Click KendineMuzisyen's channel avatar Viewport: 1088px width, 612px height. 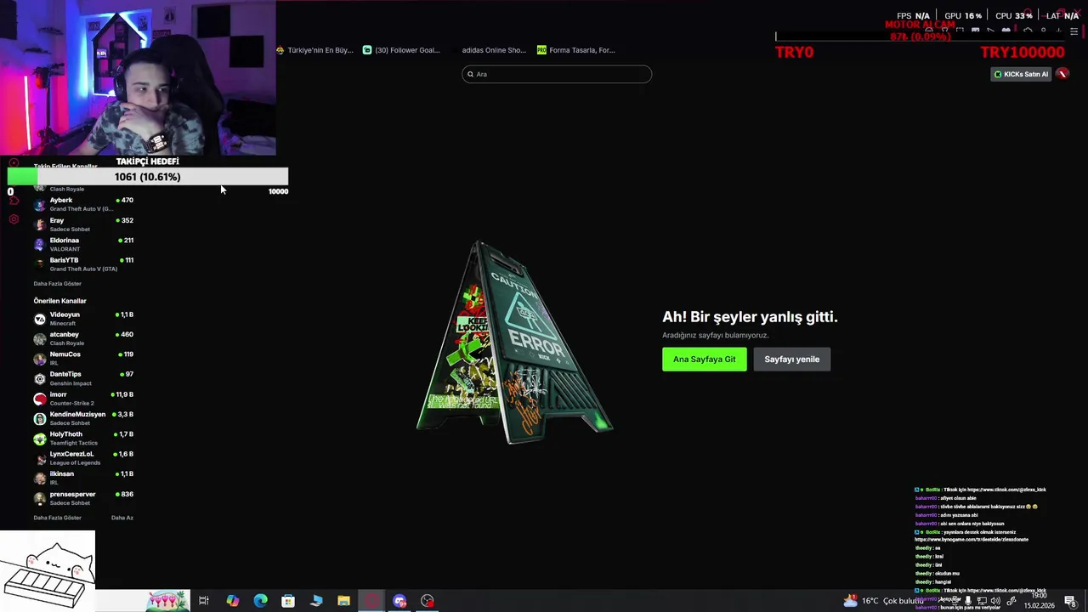pos(39,418)
